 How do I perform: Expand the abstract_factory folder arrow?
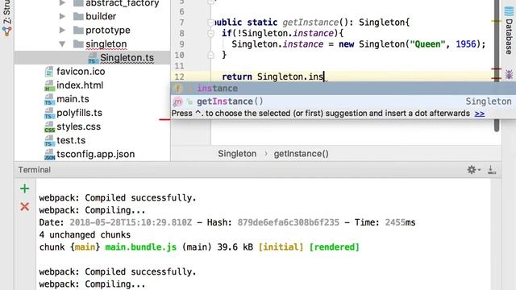(62, 3)
